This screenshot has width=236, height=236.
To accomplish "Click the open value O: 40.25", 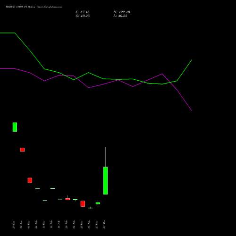I will point(83,16).
